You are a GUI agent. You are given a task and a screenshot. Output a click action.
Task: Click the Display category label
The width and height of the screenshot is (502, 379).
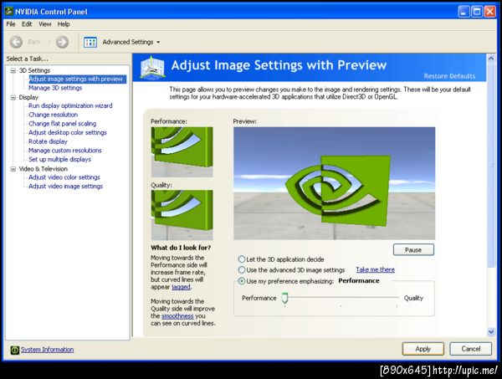click(x=28, y=97)
